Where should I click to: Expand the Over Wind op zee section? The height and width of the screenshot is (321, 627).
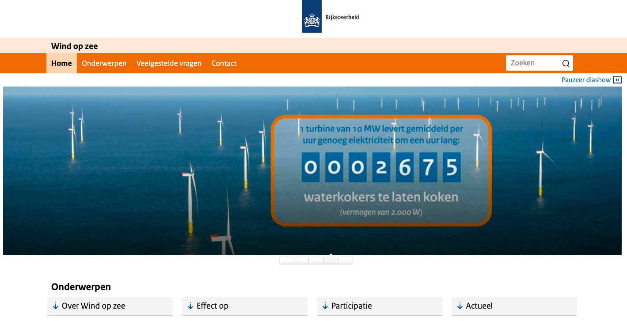[110, 306]
